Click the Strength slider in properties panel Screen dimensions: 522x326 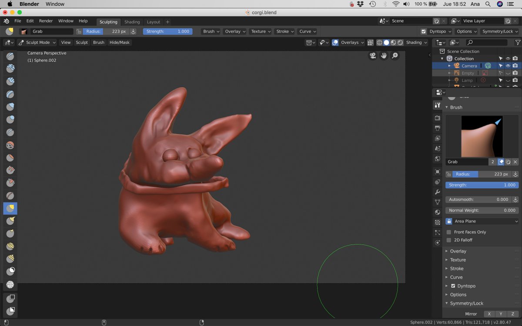(x=482, y=185)
